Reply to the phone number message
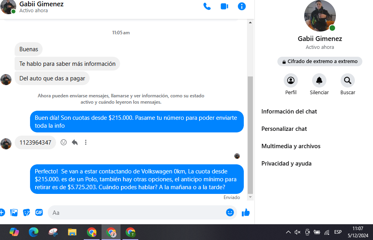 [75, 143]
